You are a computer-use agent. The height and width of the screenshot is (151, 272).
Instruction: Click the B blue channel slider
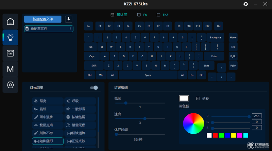[x=231, y=128]
